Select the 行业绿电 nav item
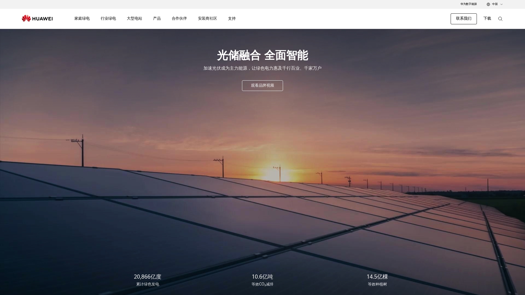Screen dimensions: 525x295 pos(108,19)
